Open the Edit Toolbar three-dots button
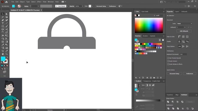This screenshot has height=111, width=198. pos(5,76)
